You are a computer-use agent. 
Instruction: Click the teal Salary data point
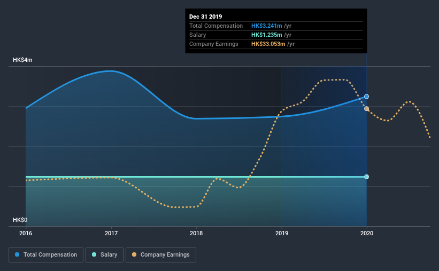click(366, 177)
